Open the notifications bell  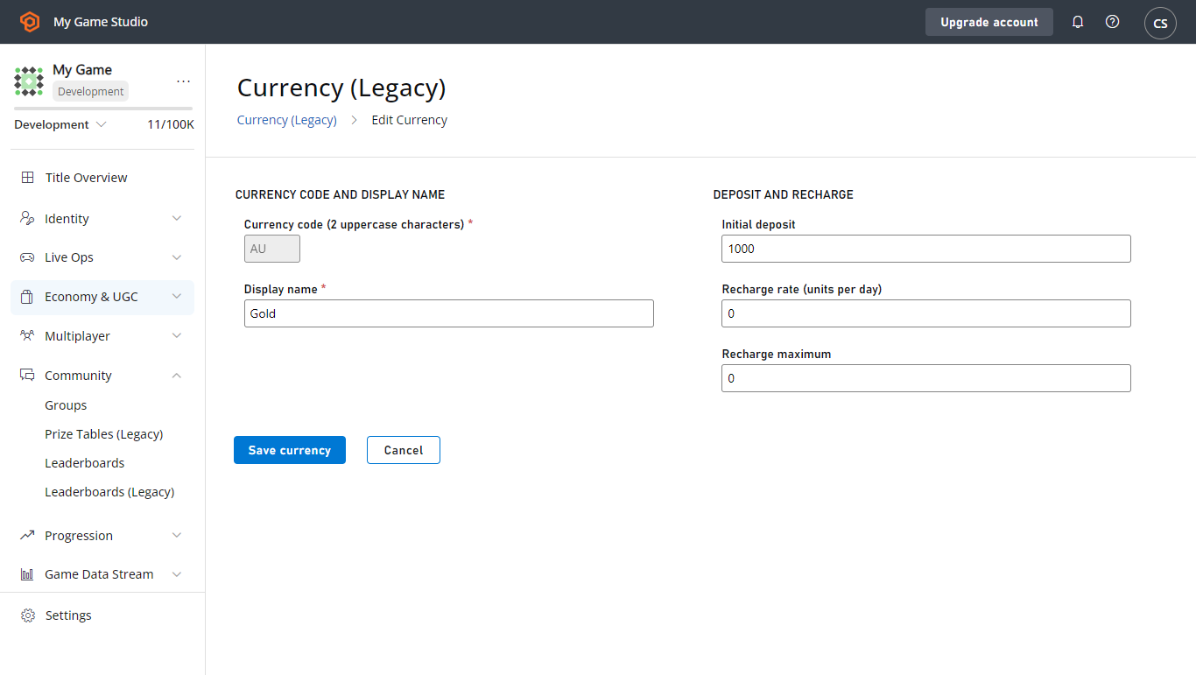[x=1078, y=22]
